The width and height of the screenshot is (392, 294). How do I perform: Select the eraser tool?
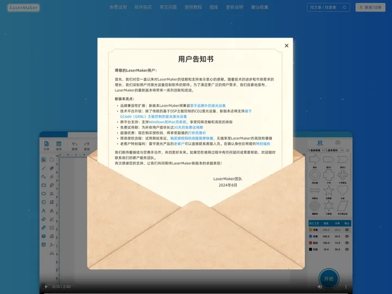44,219
